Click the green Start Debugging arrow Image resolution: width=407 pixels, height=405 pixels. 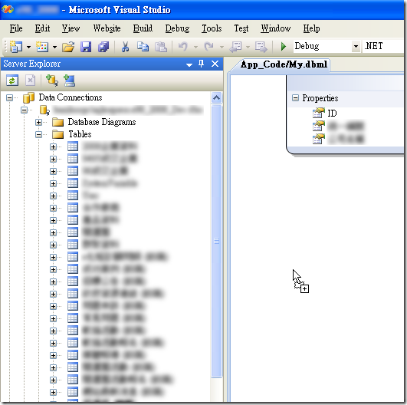[284, 47]
